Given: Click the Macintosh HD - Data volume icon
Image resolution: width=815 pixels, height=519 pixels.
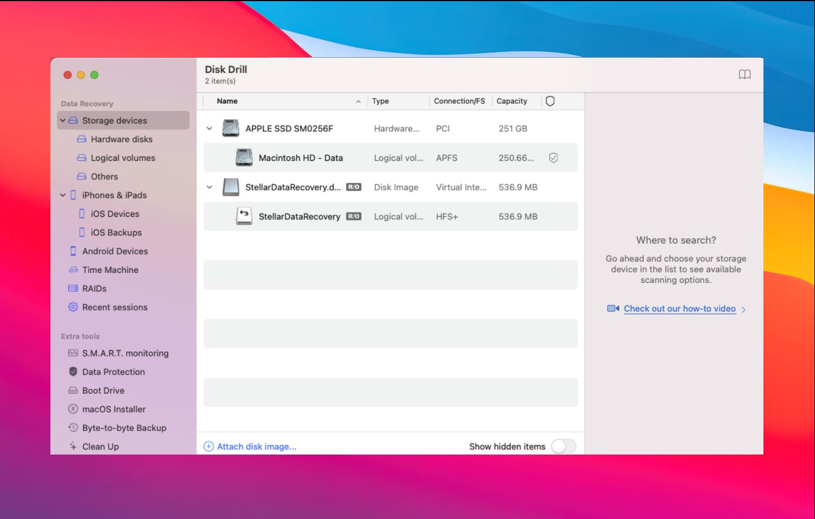Looking at the screenshot, I should pyautogui.click(x=244, y=158).
